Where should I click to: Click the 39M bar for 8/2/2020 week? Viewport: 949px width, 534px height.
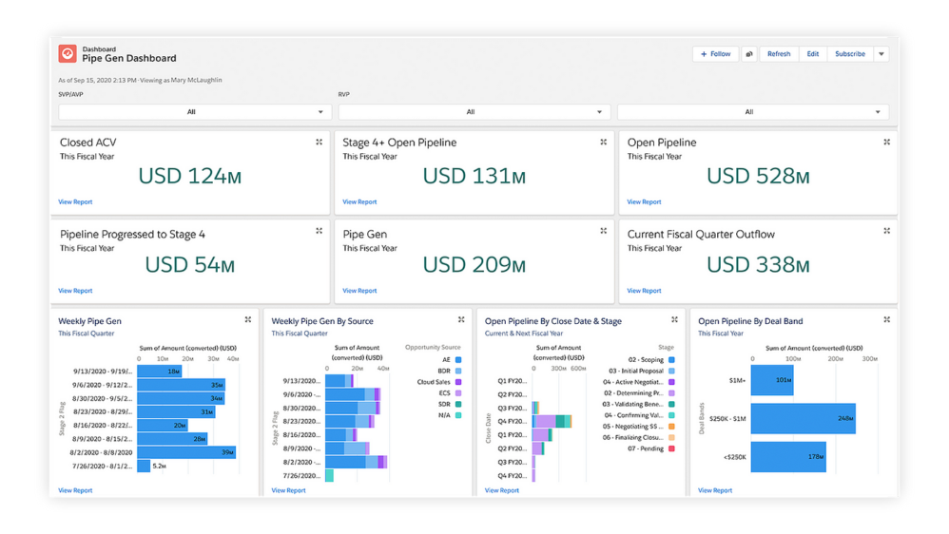pos(186,452)
